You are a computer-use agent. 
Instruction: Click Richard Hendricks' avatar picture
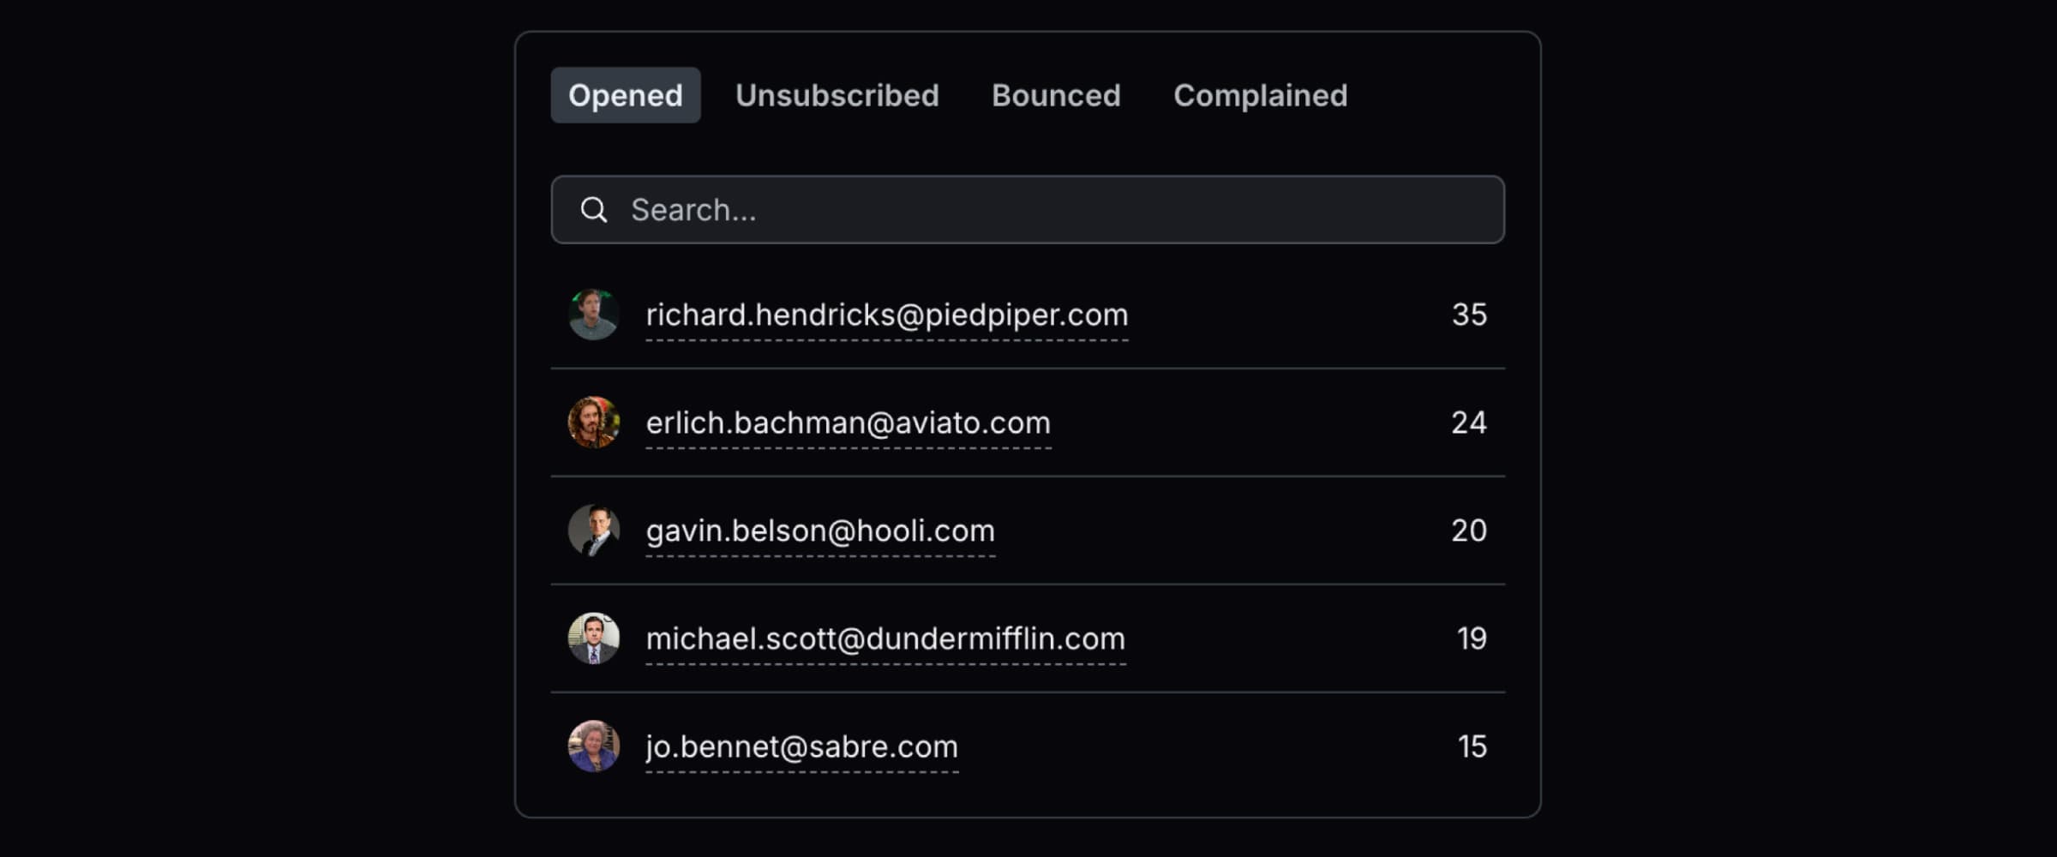[x=595, y=315]
